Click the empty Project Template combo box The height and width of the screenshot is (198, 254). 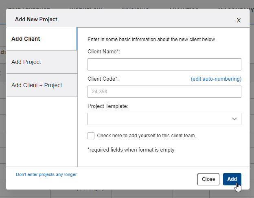[x=159, y=119]
